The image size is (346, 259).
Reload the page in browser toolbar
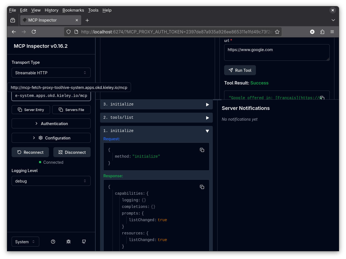pos(34,32)
